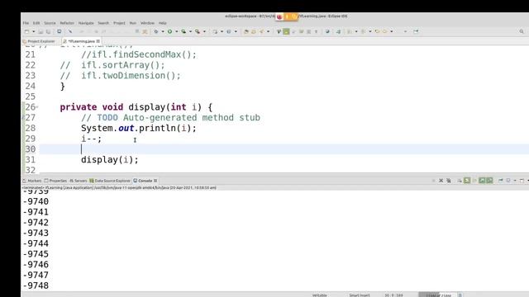This screenshot has width=529, height=297.
Task: Open the Help menu
Action: pos(162,23)
